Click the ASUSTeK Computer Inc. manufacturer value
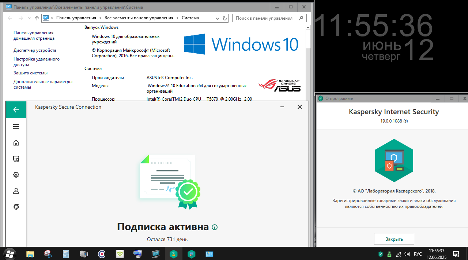This screenshot has width=468, height=260. [x=170, y=78]
